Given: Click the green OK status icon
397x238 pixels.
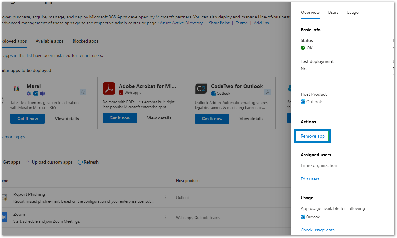Looking at the screenshot, I should pos(303,48).
